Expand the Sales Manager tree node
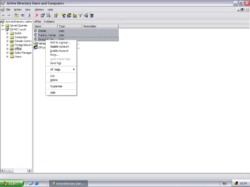This screenshot has width=250, height=187. click(7, 53)
